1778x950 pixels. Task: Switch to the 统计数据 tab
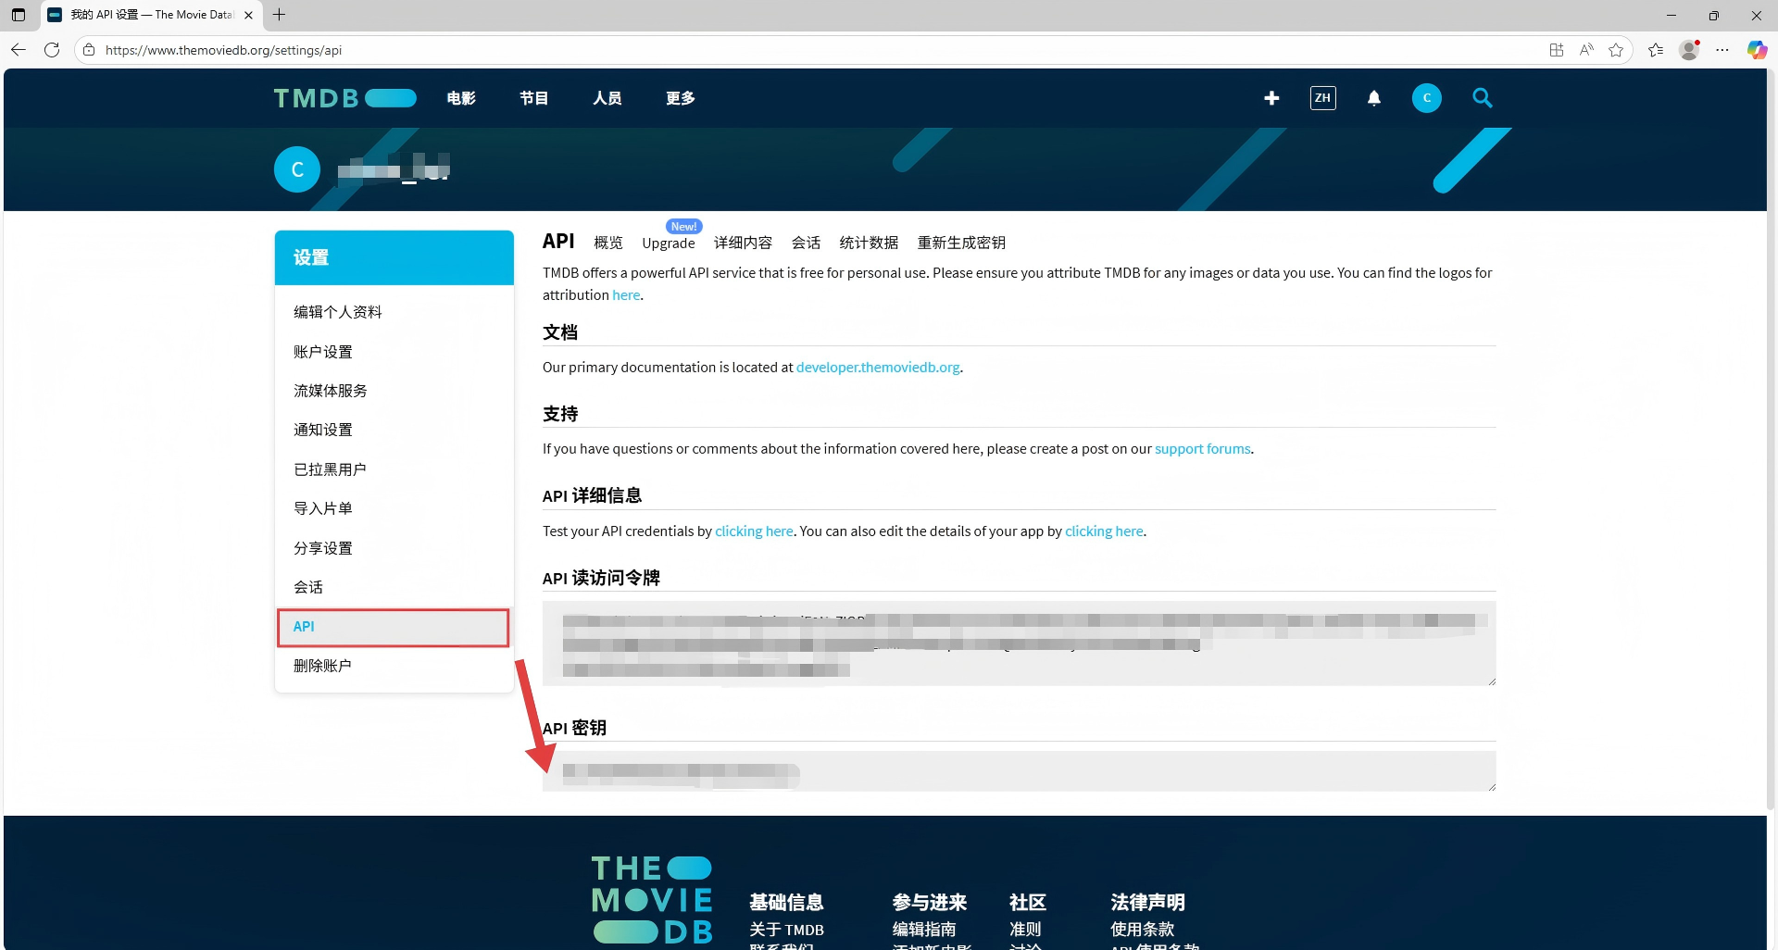click(x=869, y=243)
